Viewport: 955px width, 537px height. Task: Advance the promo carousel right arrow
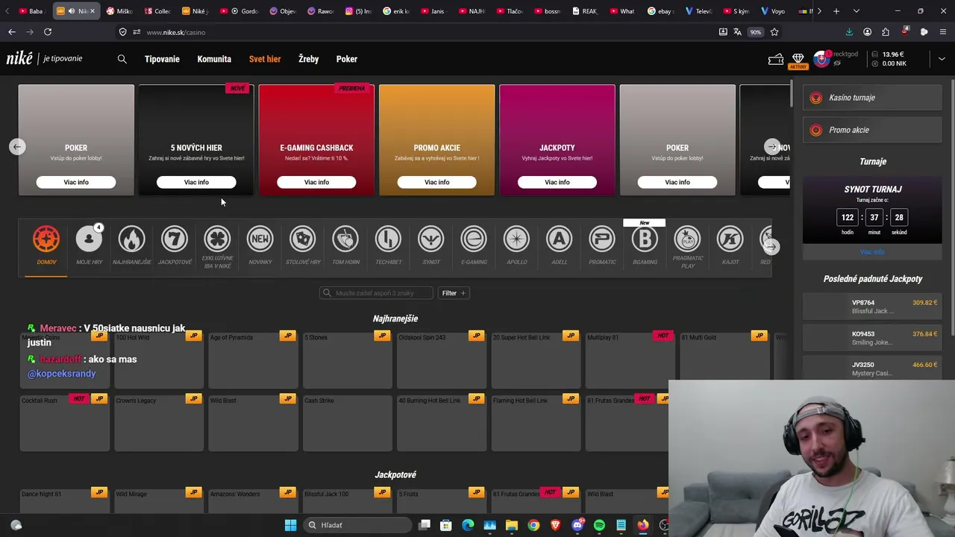click(772, 147)
